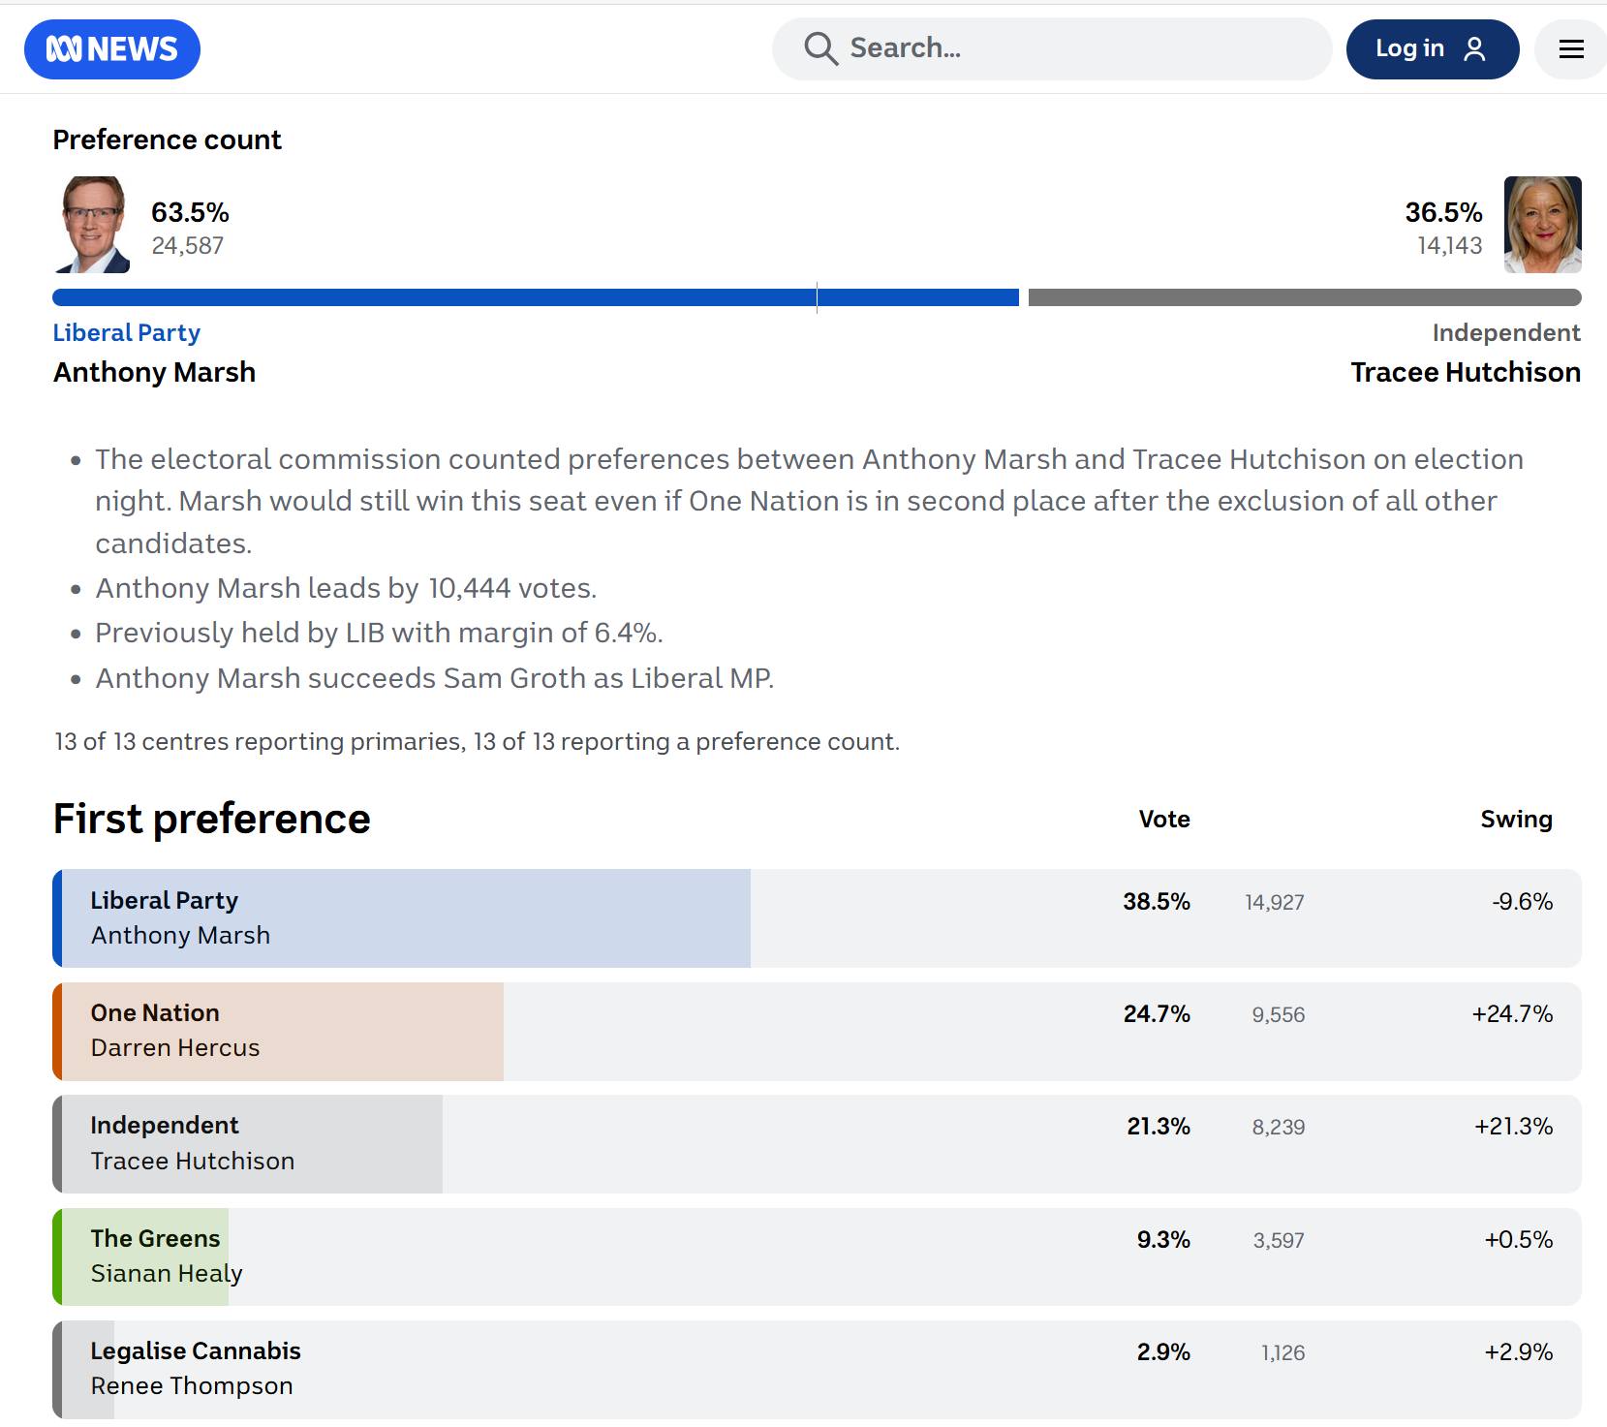
Task: Click the Liberal Party link under the bar
Action: [x=127, y=332]
